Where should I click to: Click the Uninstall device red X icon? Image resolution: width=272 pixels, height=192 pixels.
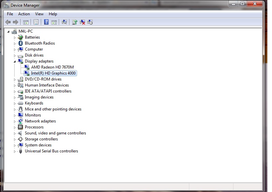click(x=82, y=22)
